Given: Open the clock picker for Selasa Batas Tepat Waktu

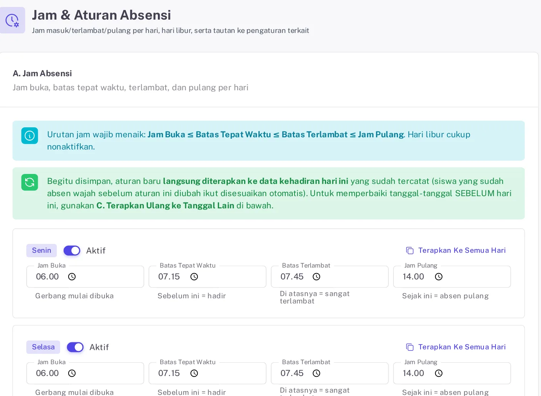Looking at the screenshot, I should coord(194,373).
